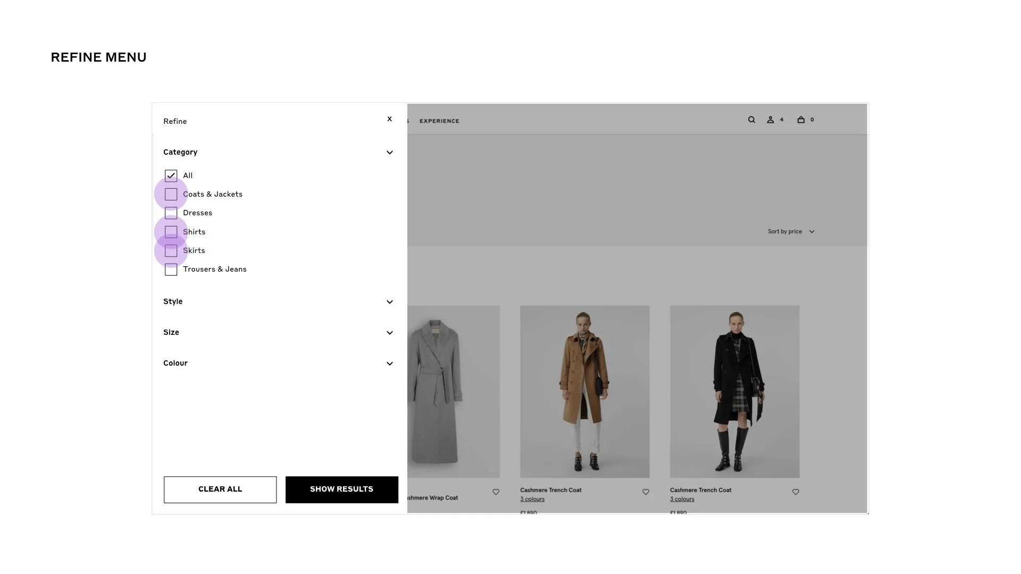The height and width of the screenshot is (574, 1021).
Task: Open the Experience menu item
Action: (x=439, y=121)
